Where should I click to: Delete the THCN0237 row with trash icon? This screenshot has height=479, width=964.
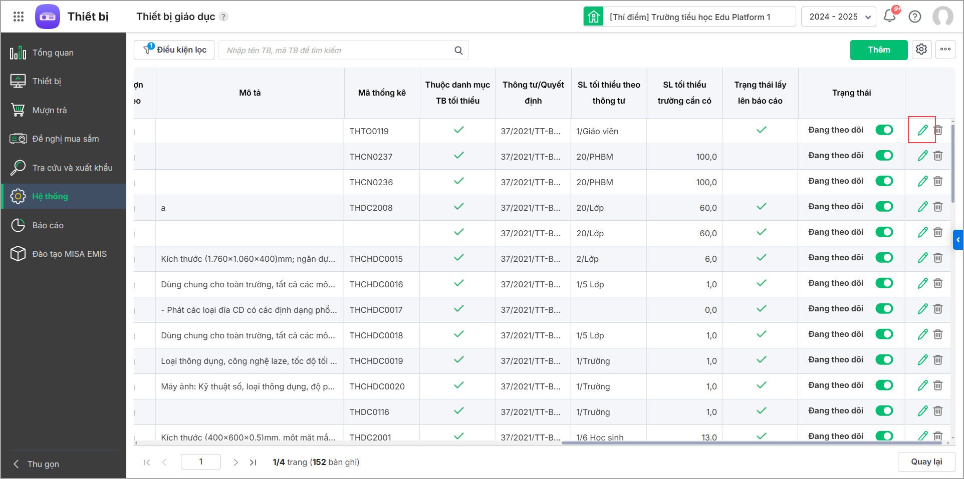(938, 156)
